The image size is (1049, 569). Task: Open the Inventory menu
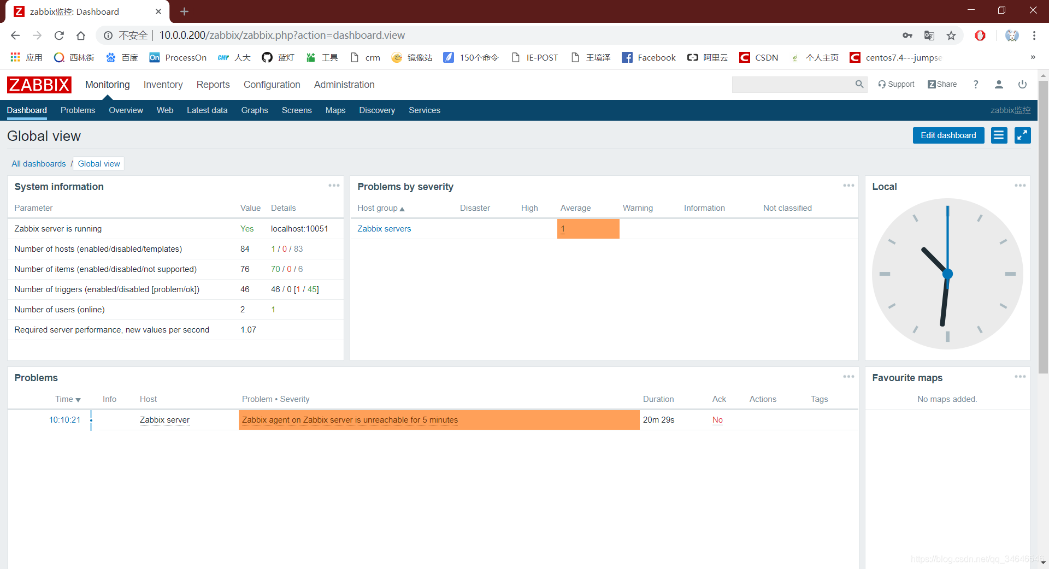click(163, 85)
